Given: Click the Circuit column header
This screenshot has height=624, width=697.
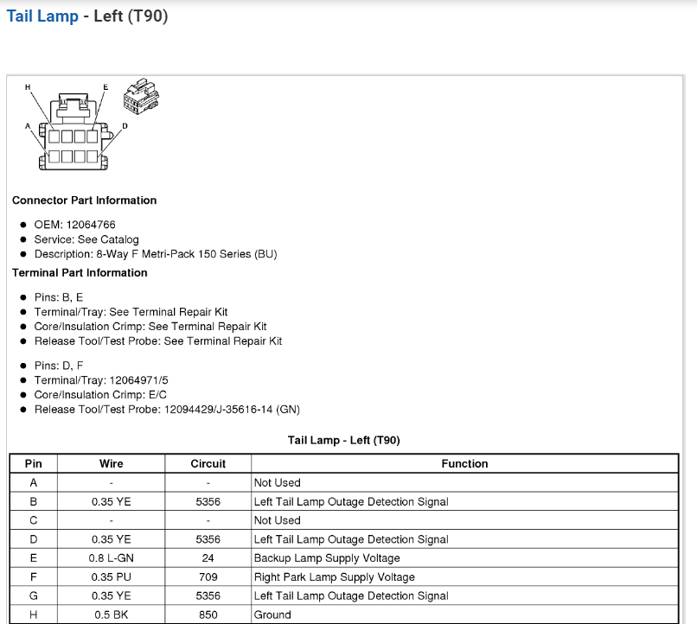Looking at the screenshot, I should click(208, 463).
